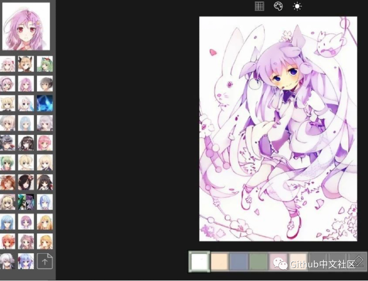The height and width of the screenshot is (281, 368).
Task: Select the short purple bob-haired girl
Action: pyautogui.click(x=26, y=222)
